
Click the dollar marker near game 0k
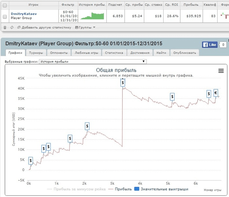tap(30, 160)
